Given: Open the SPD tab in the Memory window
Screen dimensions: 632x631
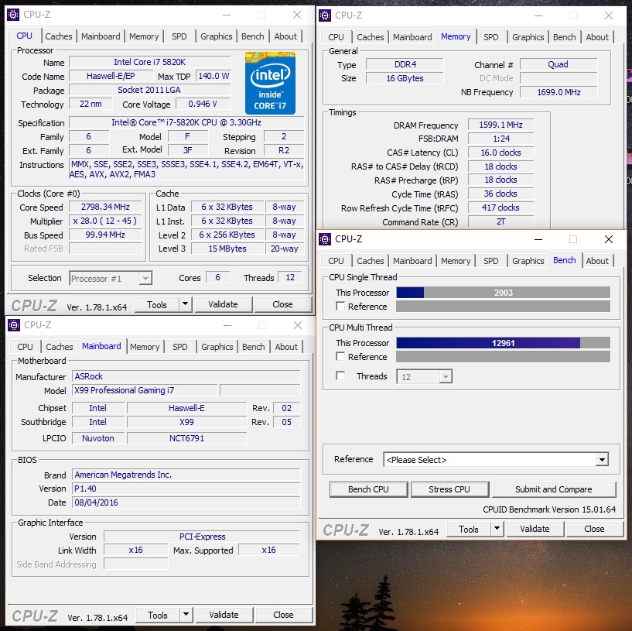Looking at the screenshot, I should coord(491,37).
